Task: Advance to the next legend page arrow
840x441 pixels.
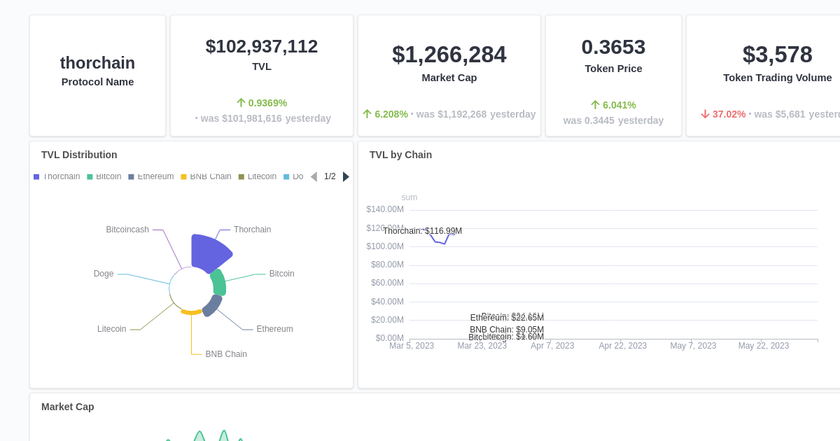Action: coord(346,176)
